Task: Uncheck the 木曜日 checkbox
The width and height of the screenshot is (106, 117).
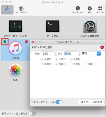Action: (x=42, y=64)
